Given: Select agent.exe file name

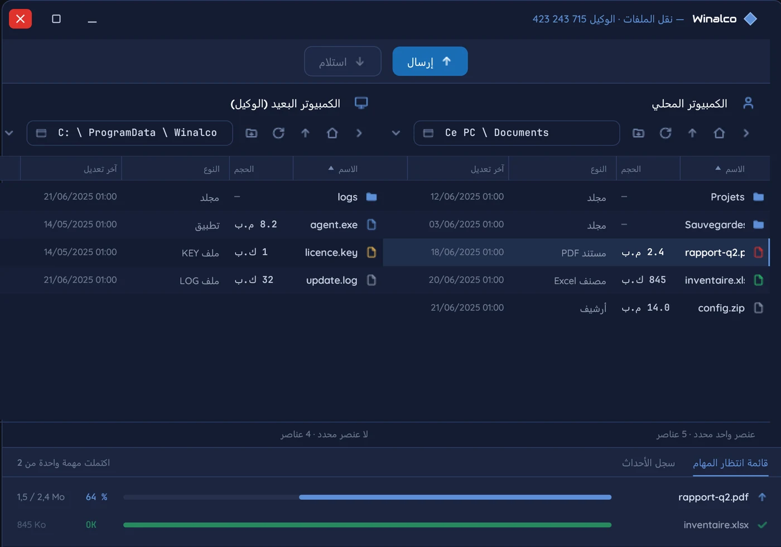Looking at the screenshot, I should tap(334, 225).
